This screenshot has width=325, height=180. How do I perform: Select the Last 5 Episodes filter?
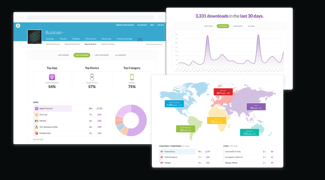coord(82,55)
